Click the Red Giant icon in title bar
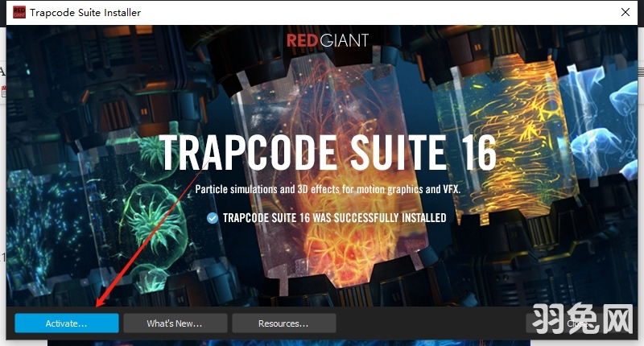The image size is (644, 346). (x=13, y=12)
